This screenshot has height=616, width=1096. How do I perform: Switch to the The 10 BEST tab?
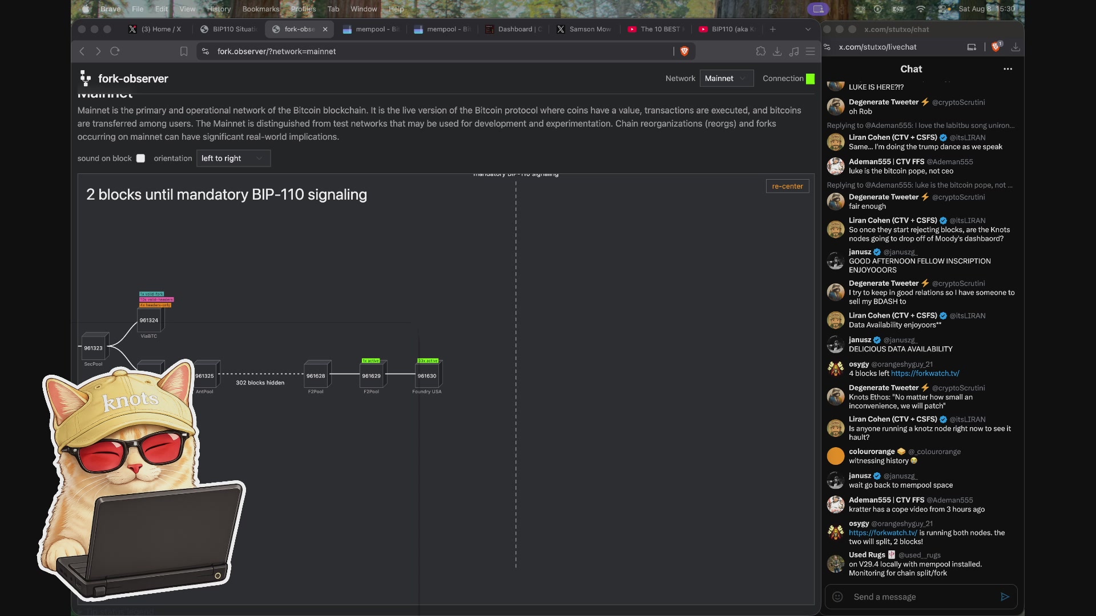point(655,29)
